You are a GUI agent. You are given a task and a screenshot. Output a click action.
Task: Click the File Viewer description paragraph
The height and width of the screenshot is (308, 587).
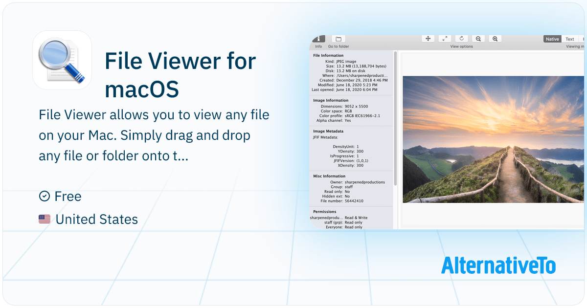click(154, 135)
